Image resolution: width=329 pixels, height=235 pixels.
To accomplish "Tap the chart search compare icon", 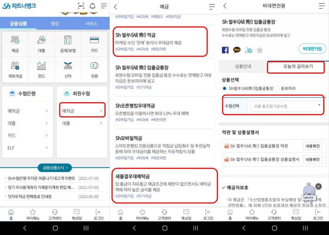I will 249,50.
